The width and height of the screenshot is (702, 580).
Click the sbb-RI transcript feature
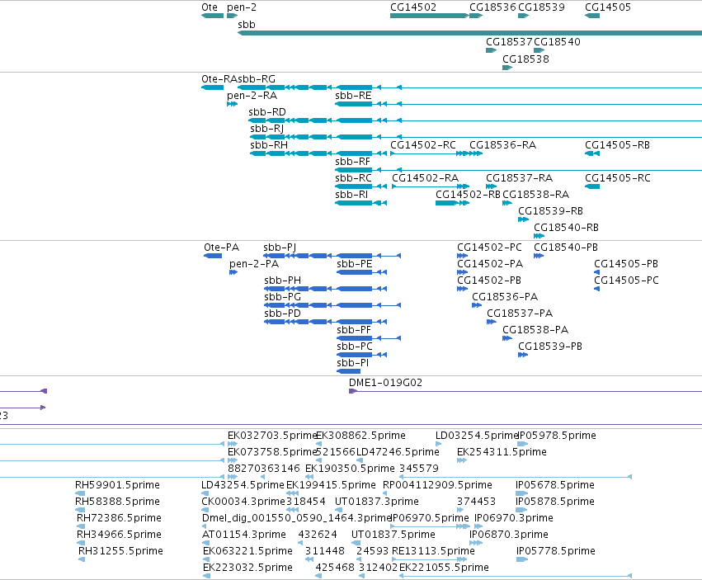pos(360,203)
